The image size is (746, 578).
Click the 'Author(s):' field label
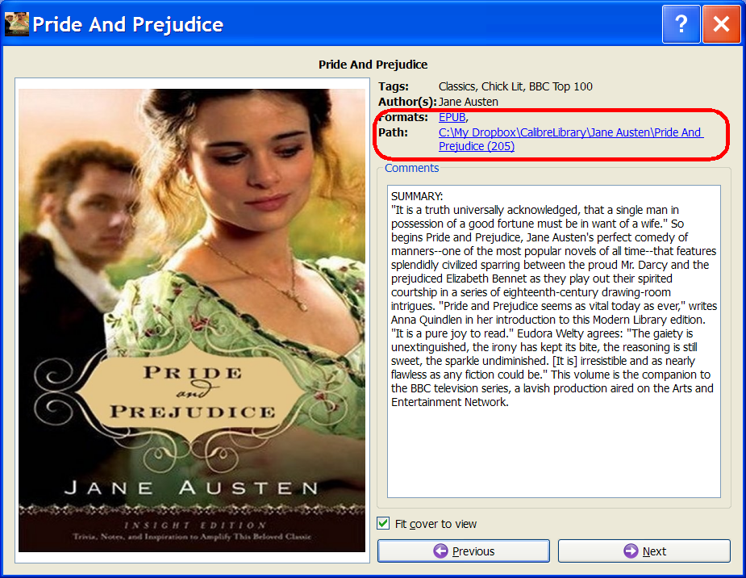407,102
